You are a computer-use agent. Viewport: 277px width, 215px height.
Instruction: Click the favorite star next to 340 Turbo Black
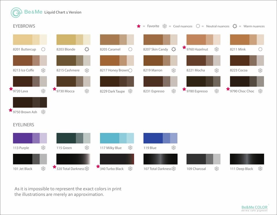click(98, 166)
